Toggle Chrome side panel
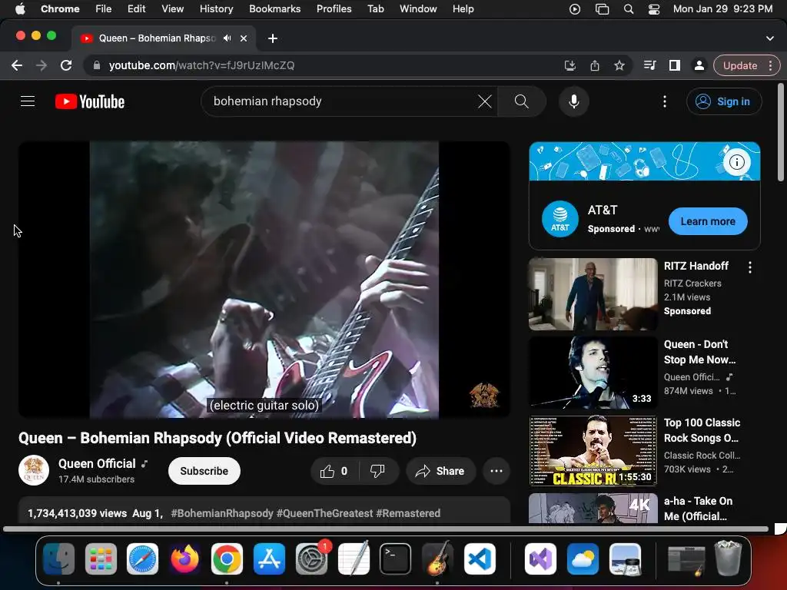Viewport: 787px width, 590px height. pos(675,65)
